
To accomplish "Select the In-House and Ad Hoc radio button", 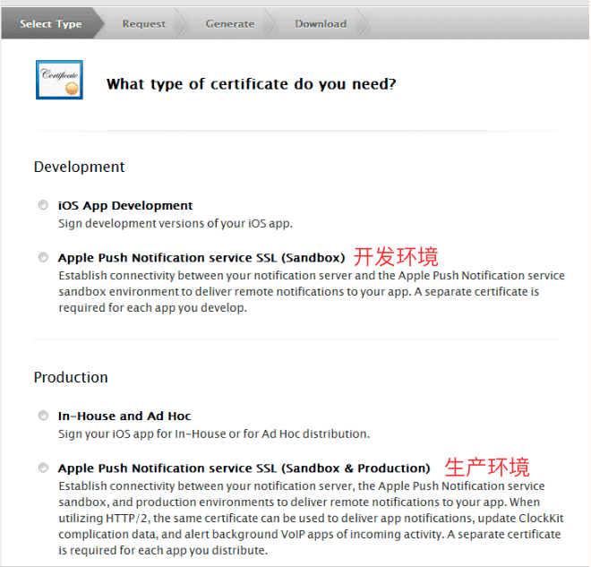I will tap(43, 416).
